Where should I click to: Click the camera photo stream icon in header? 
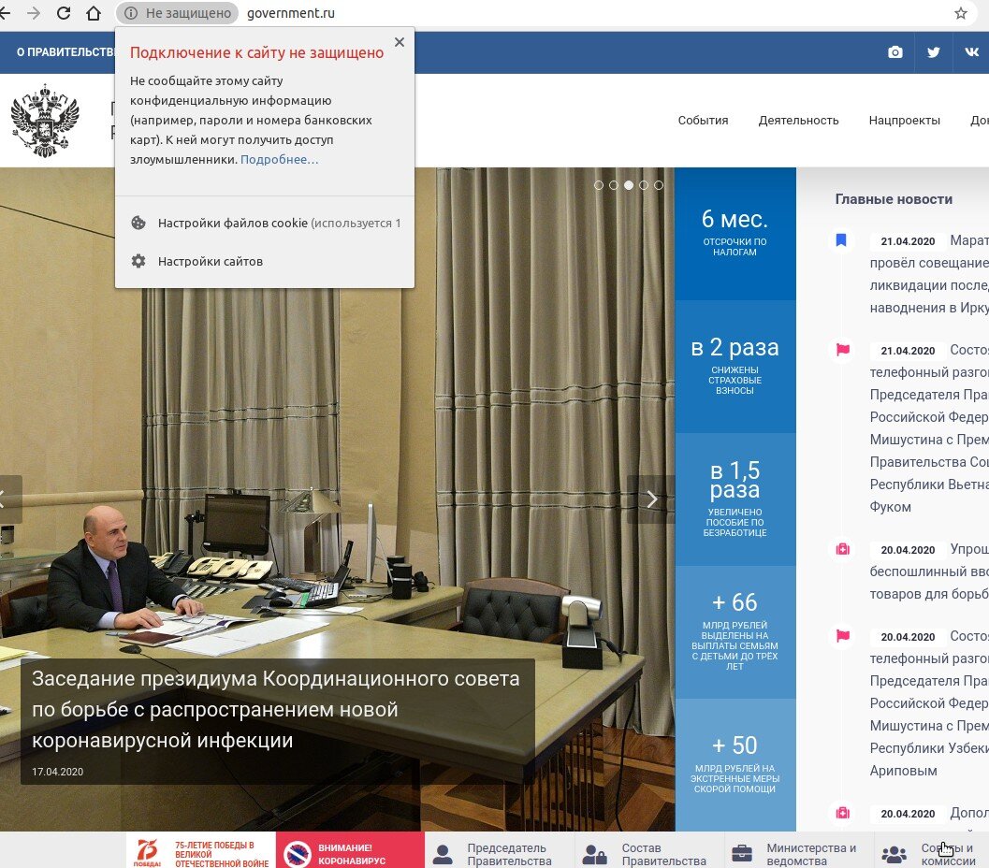(x=894, y=52)
